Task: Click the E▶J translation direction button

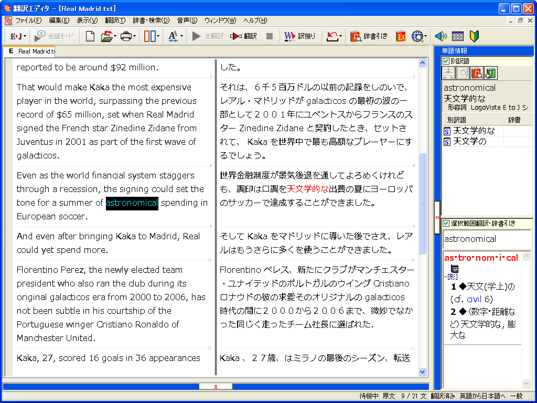Action: click(16, 36)
